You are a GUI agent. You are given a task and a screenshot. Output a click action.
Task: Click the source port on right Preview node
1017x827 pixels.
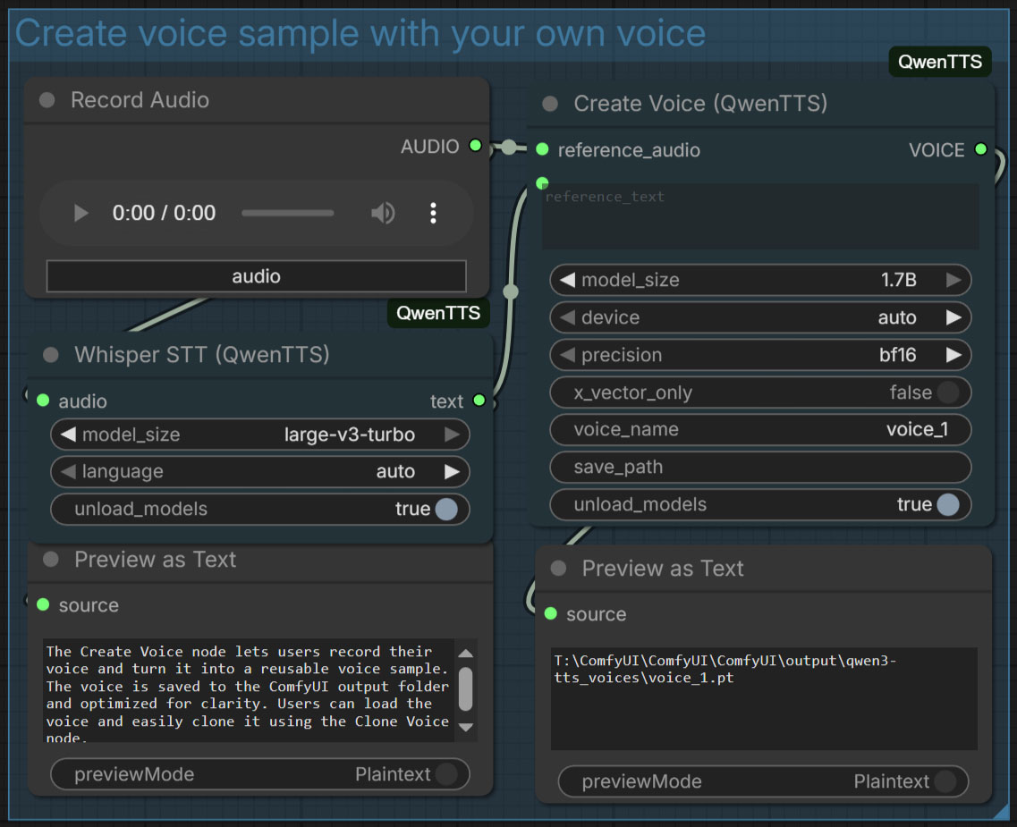click(551, 614)
